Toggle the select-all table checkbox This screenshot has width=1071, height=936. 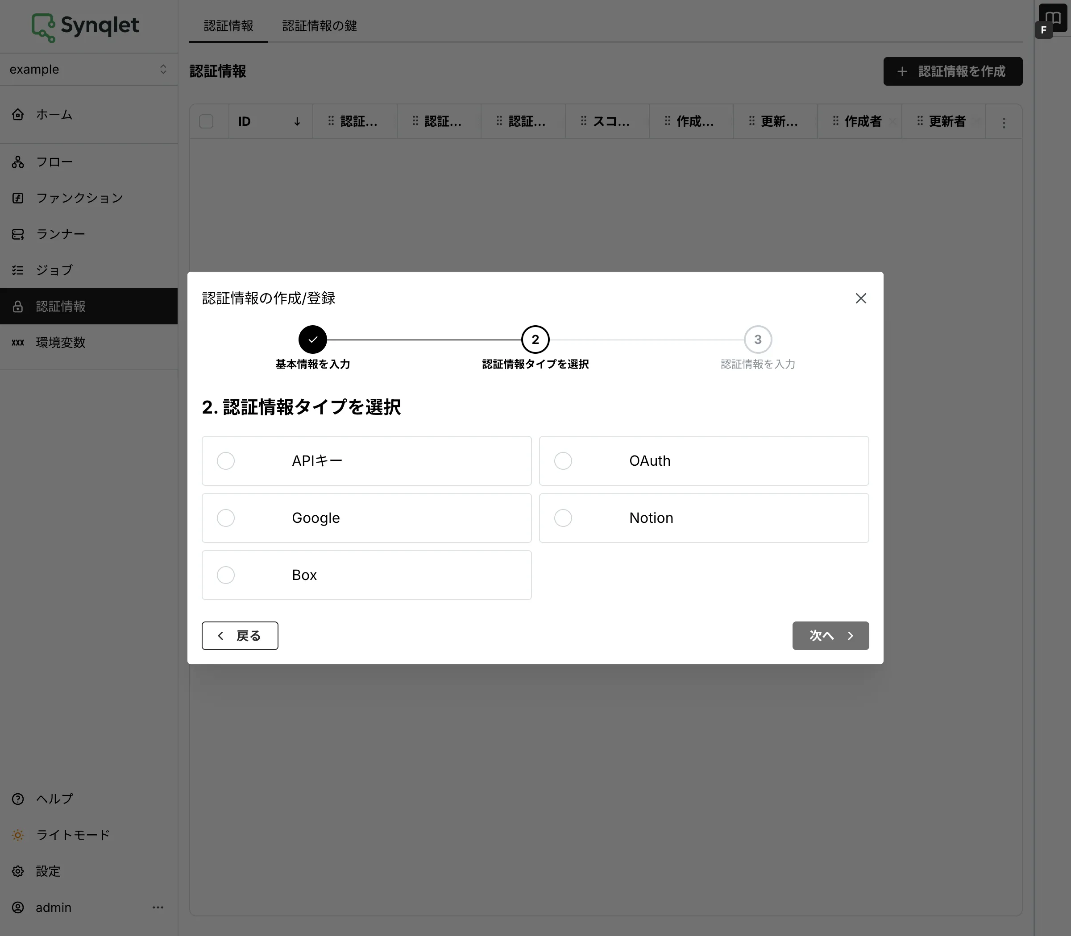pyautogui.click(x=206, y=121)
